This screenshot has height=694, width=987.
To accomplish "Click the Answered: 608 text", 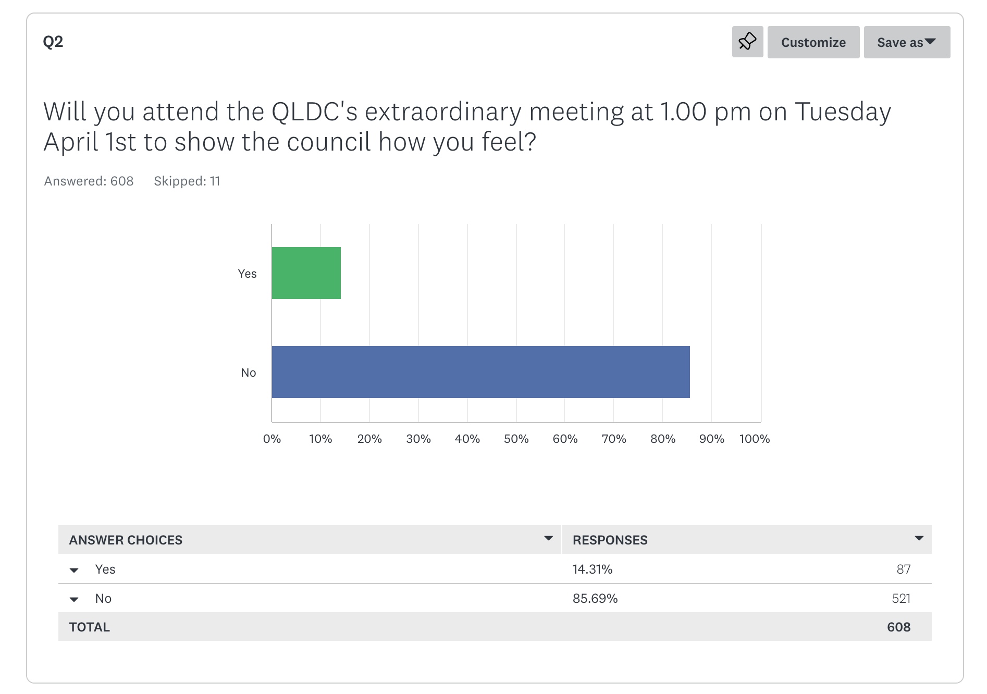I will 89,181.
